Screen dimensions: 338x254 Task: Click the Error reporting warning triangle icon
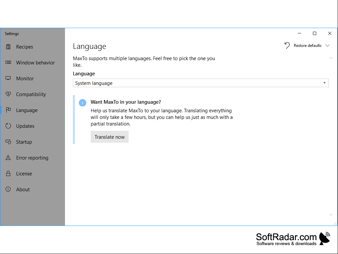click(8, 158)
